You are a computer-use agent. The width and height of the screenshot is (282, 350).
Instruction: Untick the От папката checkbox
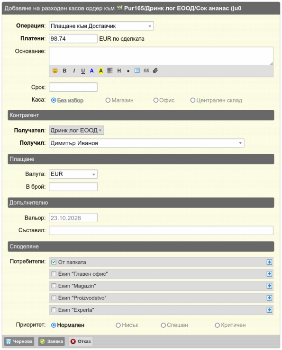pyautogui.click(x=54, y=262)
